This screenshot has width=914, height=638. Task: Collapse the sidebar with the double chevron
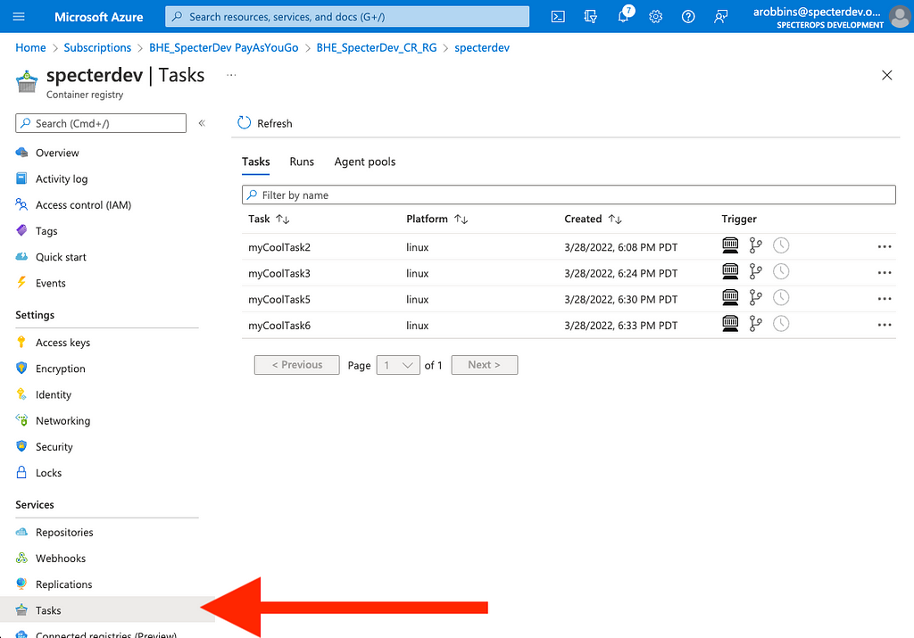202,123
